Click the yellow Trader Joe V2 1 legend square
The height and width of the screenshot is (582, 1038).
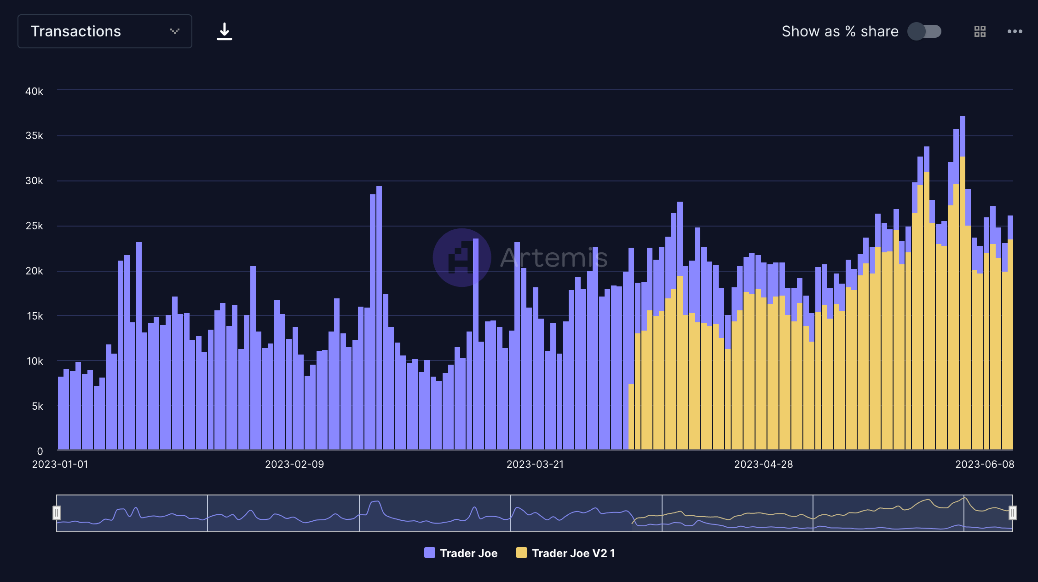click(521, 553)
